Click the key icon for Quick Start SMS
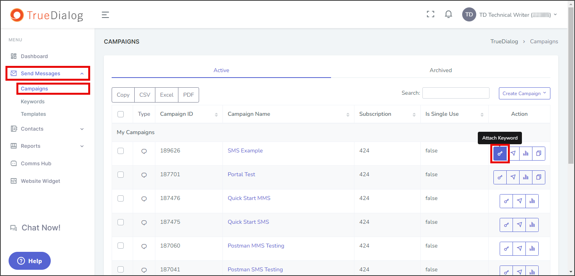Screen dimensions: 575x276 point(506,225)
